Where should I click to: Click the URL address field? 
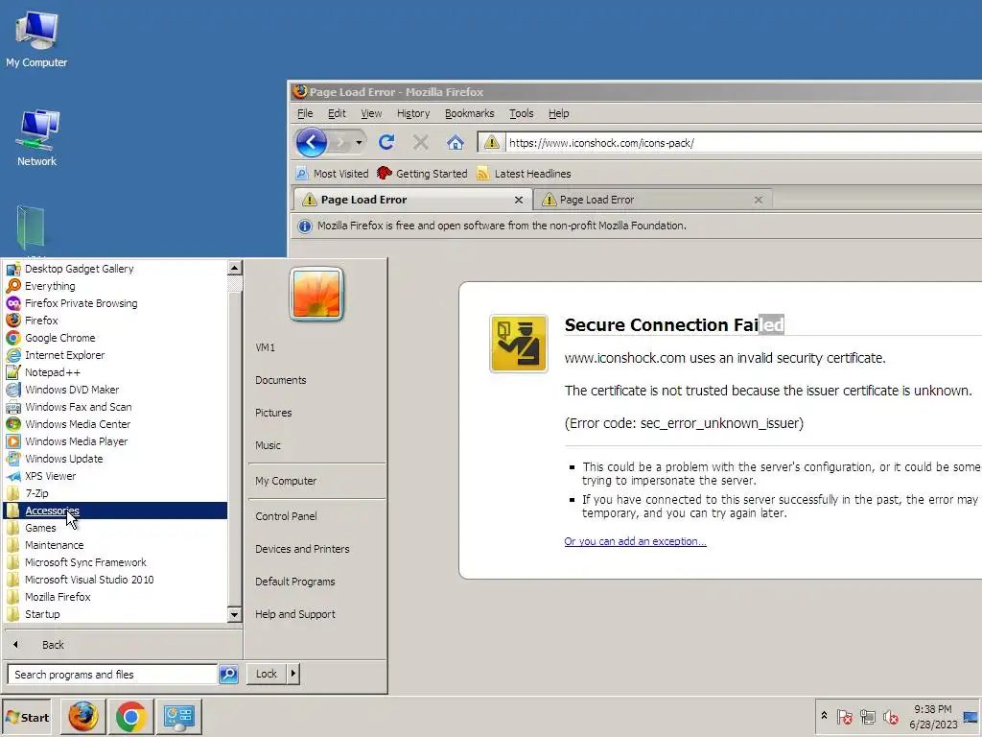[742, 142]
